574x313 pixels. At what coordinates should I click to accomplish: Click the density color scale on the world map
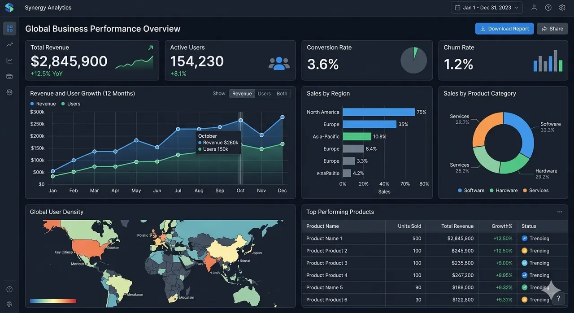tap(52, 301)
